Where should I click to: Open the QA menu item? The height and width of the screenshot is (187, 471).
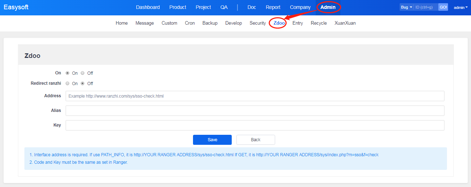224,7
